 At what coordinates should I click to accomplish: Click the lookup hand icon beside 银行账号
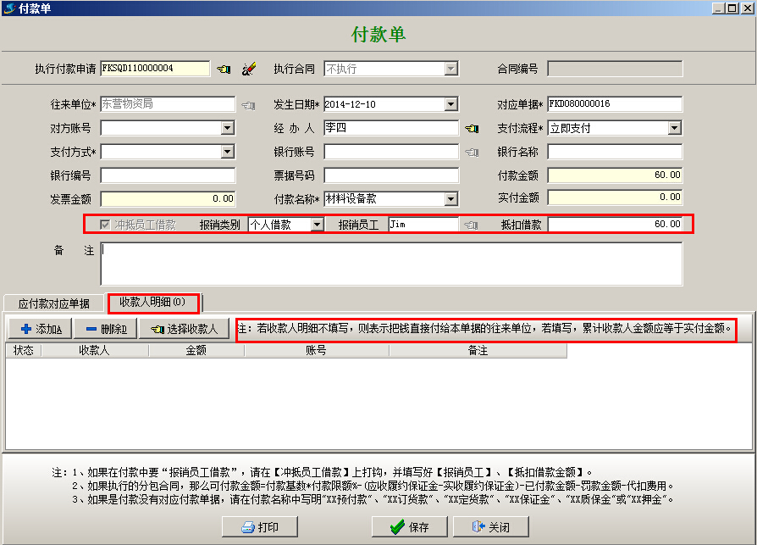click(x=472, y=153)
